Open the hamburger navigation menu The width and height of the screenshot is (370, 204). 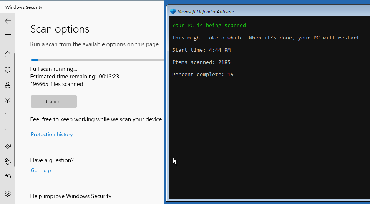click(8, 36)
